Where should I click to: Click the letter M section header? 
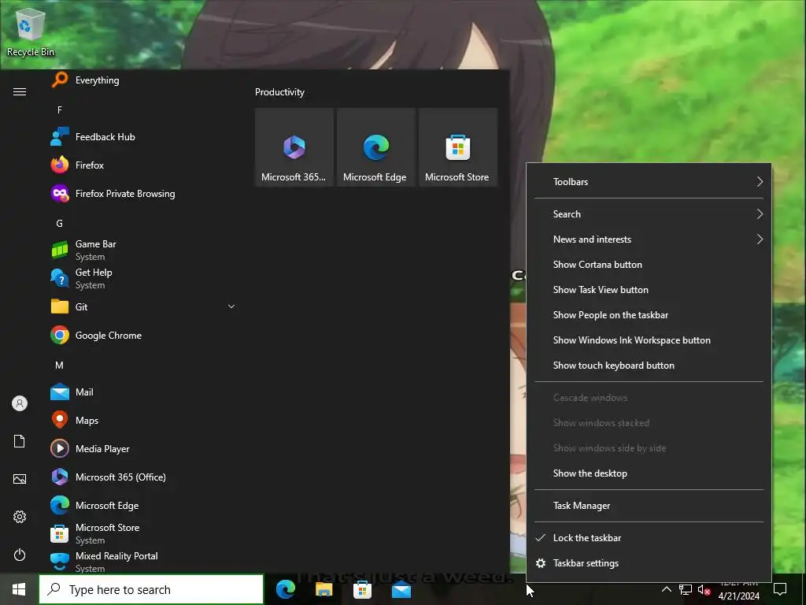[x=60, y=366]
